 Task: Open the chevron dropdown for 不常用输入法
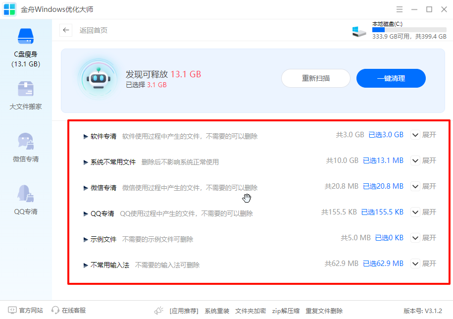click(415, 264)
